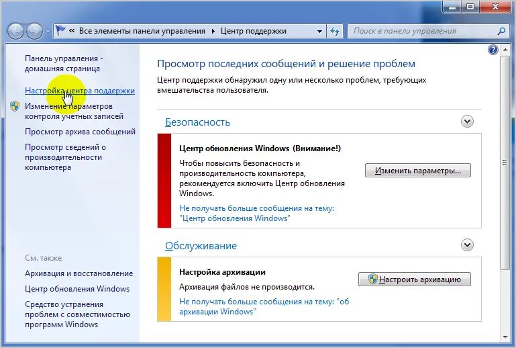Click 'См. также' label
The width and height of the screenshot is (516, 348).
click(x=44, y=258)
